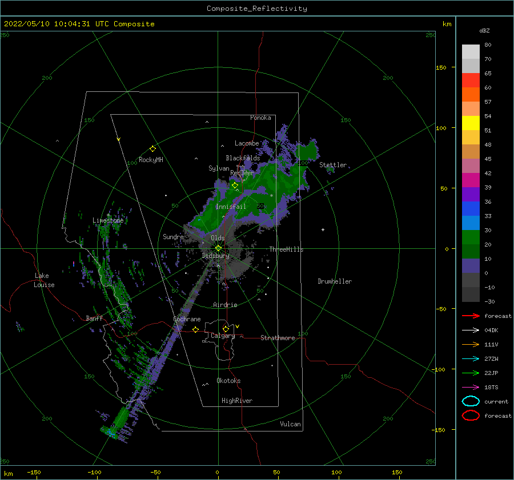Click the cyan 27ZW arrow legend icon

pyautogui.click(x=471, y=359)
